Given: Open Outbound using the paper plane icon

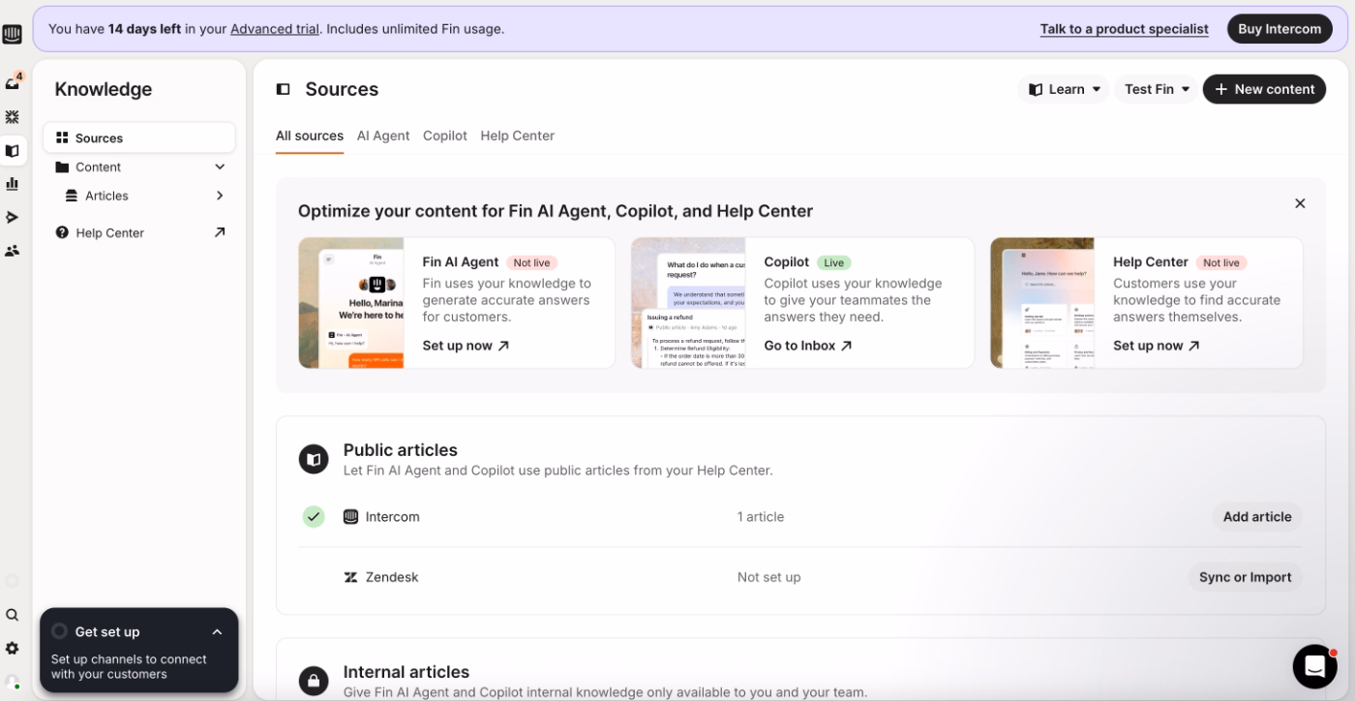Looking at the screenshot, I should pos(13,217).
